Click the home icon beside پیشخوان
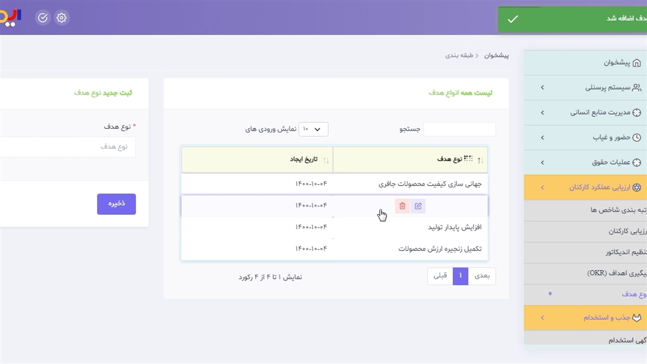The height and width of the screenshot is (364, 647). click(x=636, y=63)
